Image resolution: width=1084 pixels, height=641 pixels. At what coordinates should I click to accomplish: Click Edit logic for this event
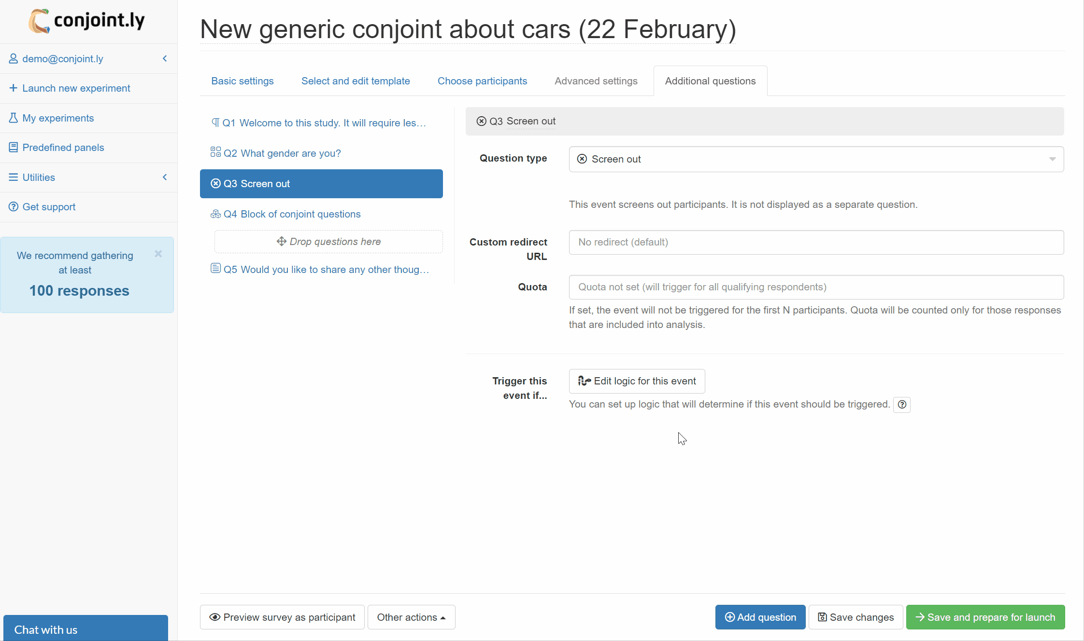637,381
